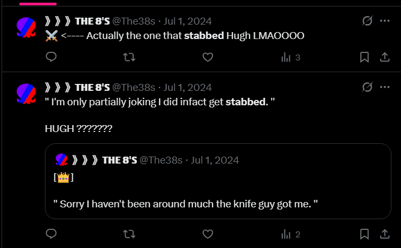Screen dimensions: 401x248
Task: View analytics showing 3 views
Action: click(290, 57)
